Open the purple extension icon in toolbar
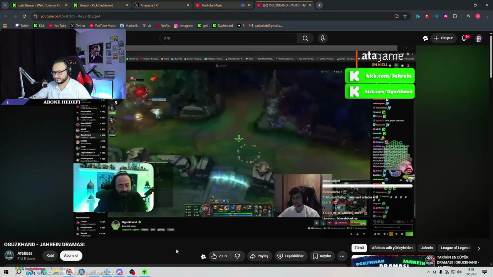493x277 pixels. [x=446, y=16]
